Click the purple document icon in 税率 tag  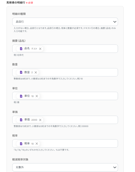click(x=21, y=144)
